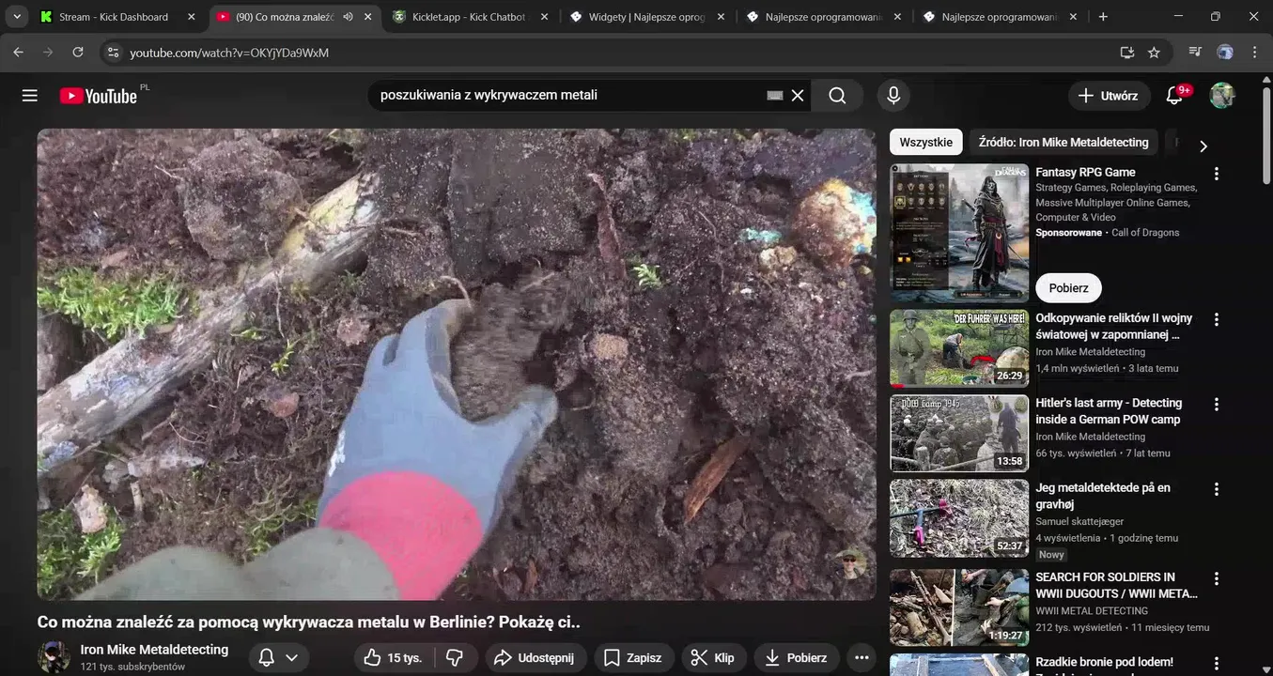
Task: Save the video with Zapisz button
Action: click(x=634, y=658)
